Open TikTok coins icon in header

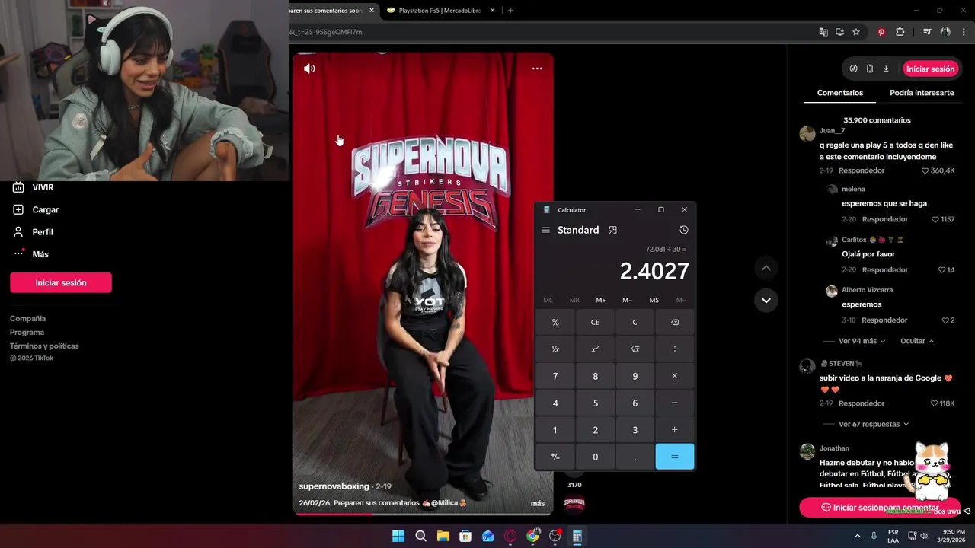(x=853, y=68)
